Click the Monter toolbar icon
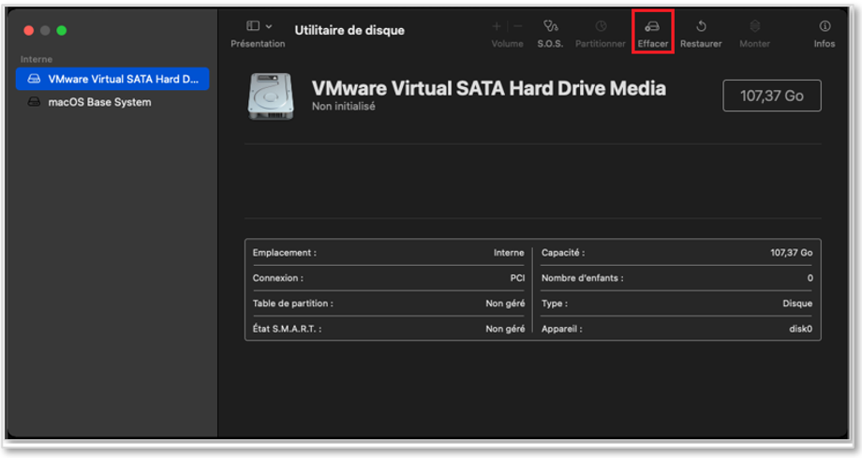The height and width of the screenshot is (458, 862). click(755, 26)
